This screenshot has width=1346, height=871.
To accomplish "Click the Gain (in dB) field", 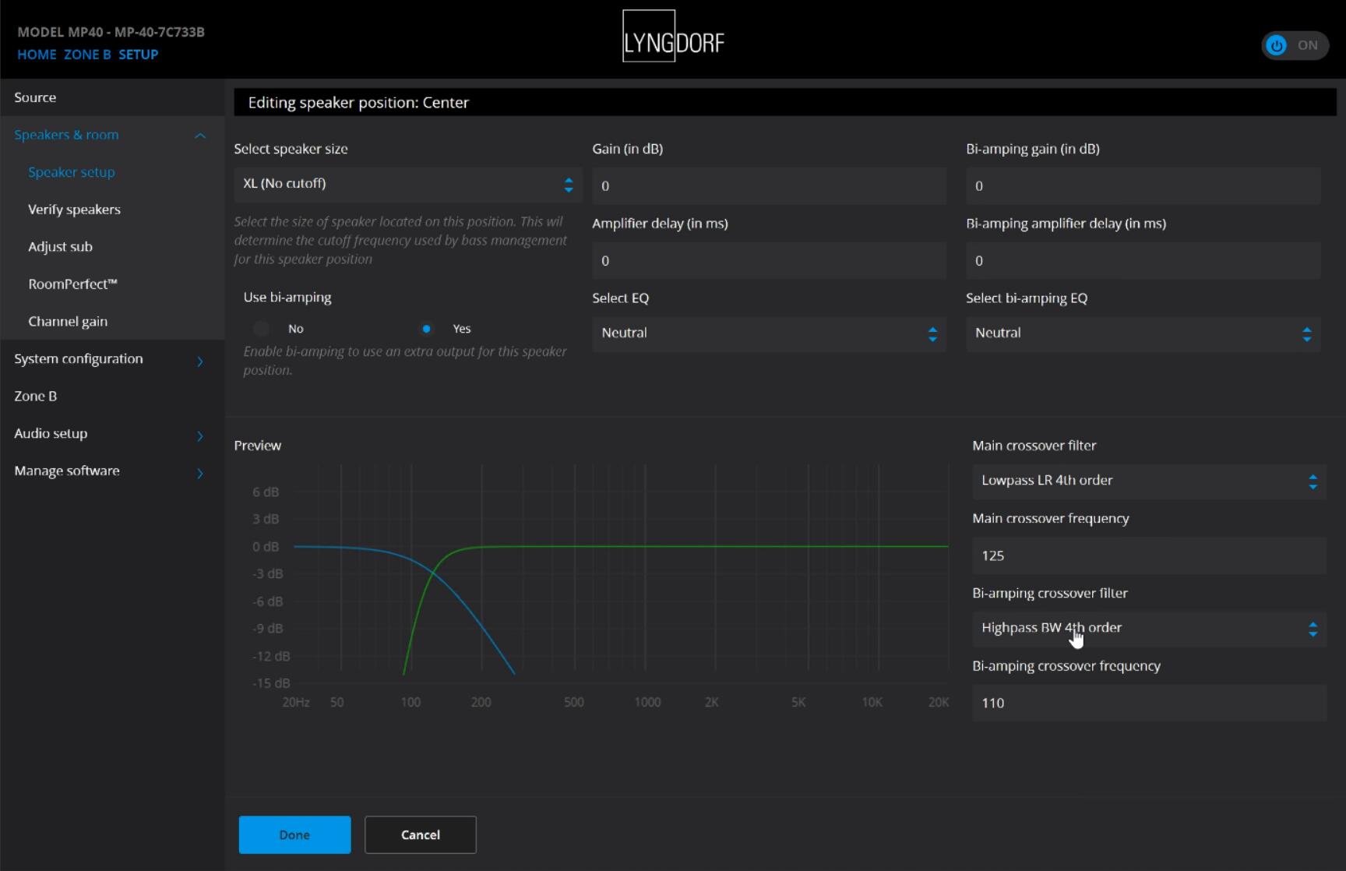I will tap(768, 186).
